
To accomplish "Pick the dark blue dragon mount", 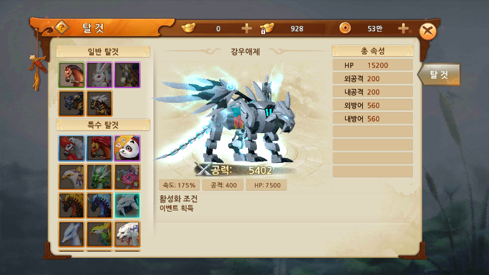I will (99, 205).
